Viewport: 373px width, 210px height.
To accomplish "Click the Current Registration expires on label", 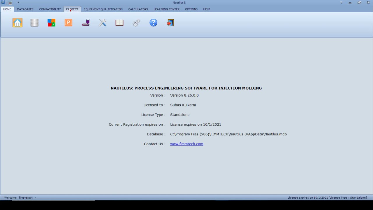I will [137, 124].
